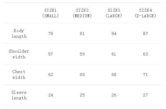Select shoulder width value 63
Image resolution: width=166 pixels, height=109 pixels.
(x=145, y=54)
